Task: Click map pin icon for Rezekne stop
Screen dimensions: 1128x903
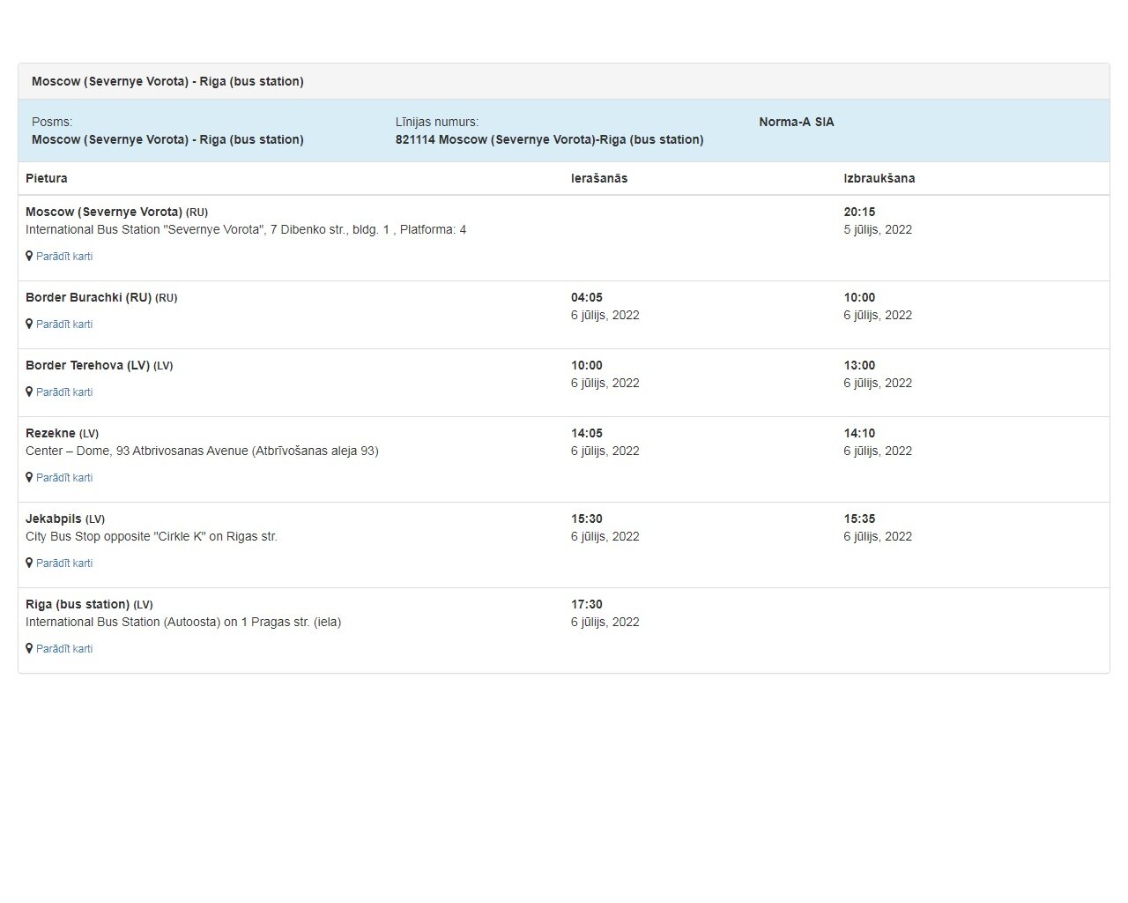Action: 29,478
